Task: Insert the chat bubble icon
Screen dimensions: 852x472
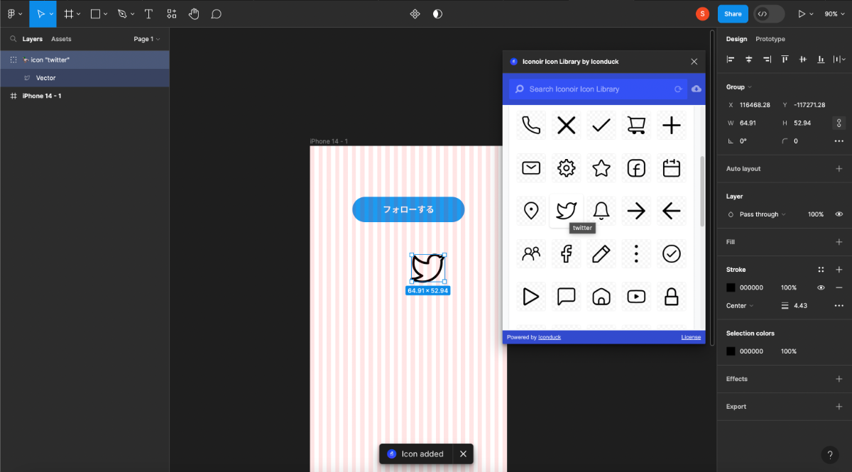Action: 566,296
